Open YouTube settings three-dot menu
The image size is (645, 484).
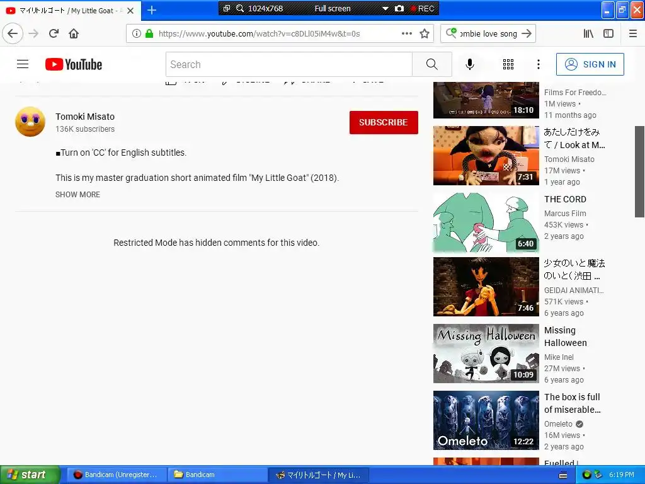coord(539,64)
